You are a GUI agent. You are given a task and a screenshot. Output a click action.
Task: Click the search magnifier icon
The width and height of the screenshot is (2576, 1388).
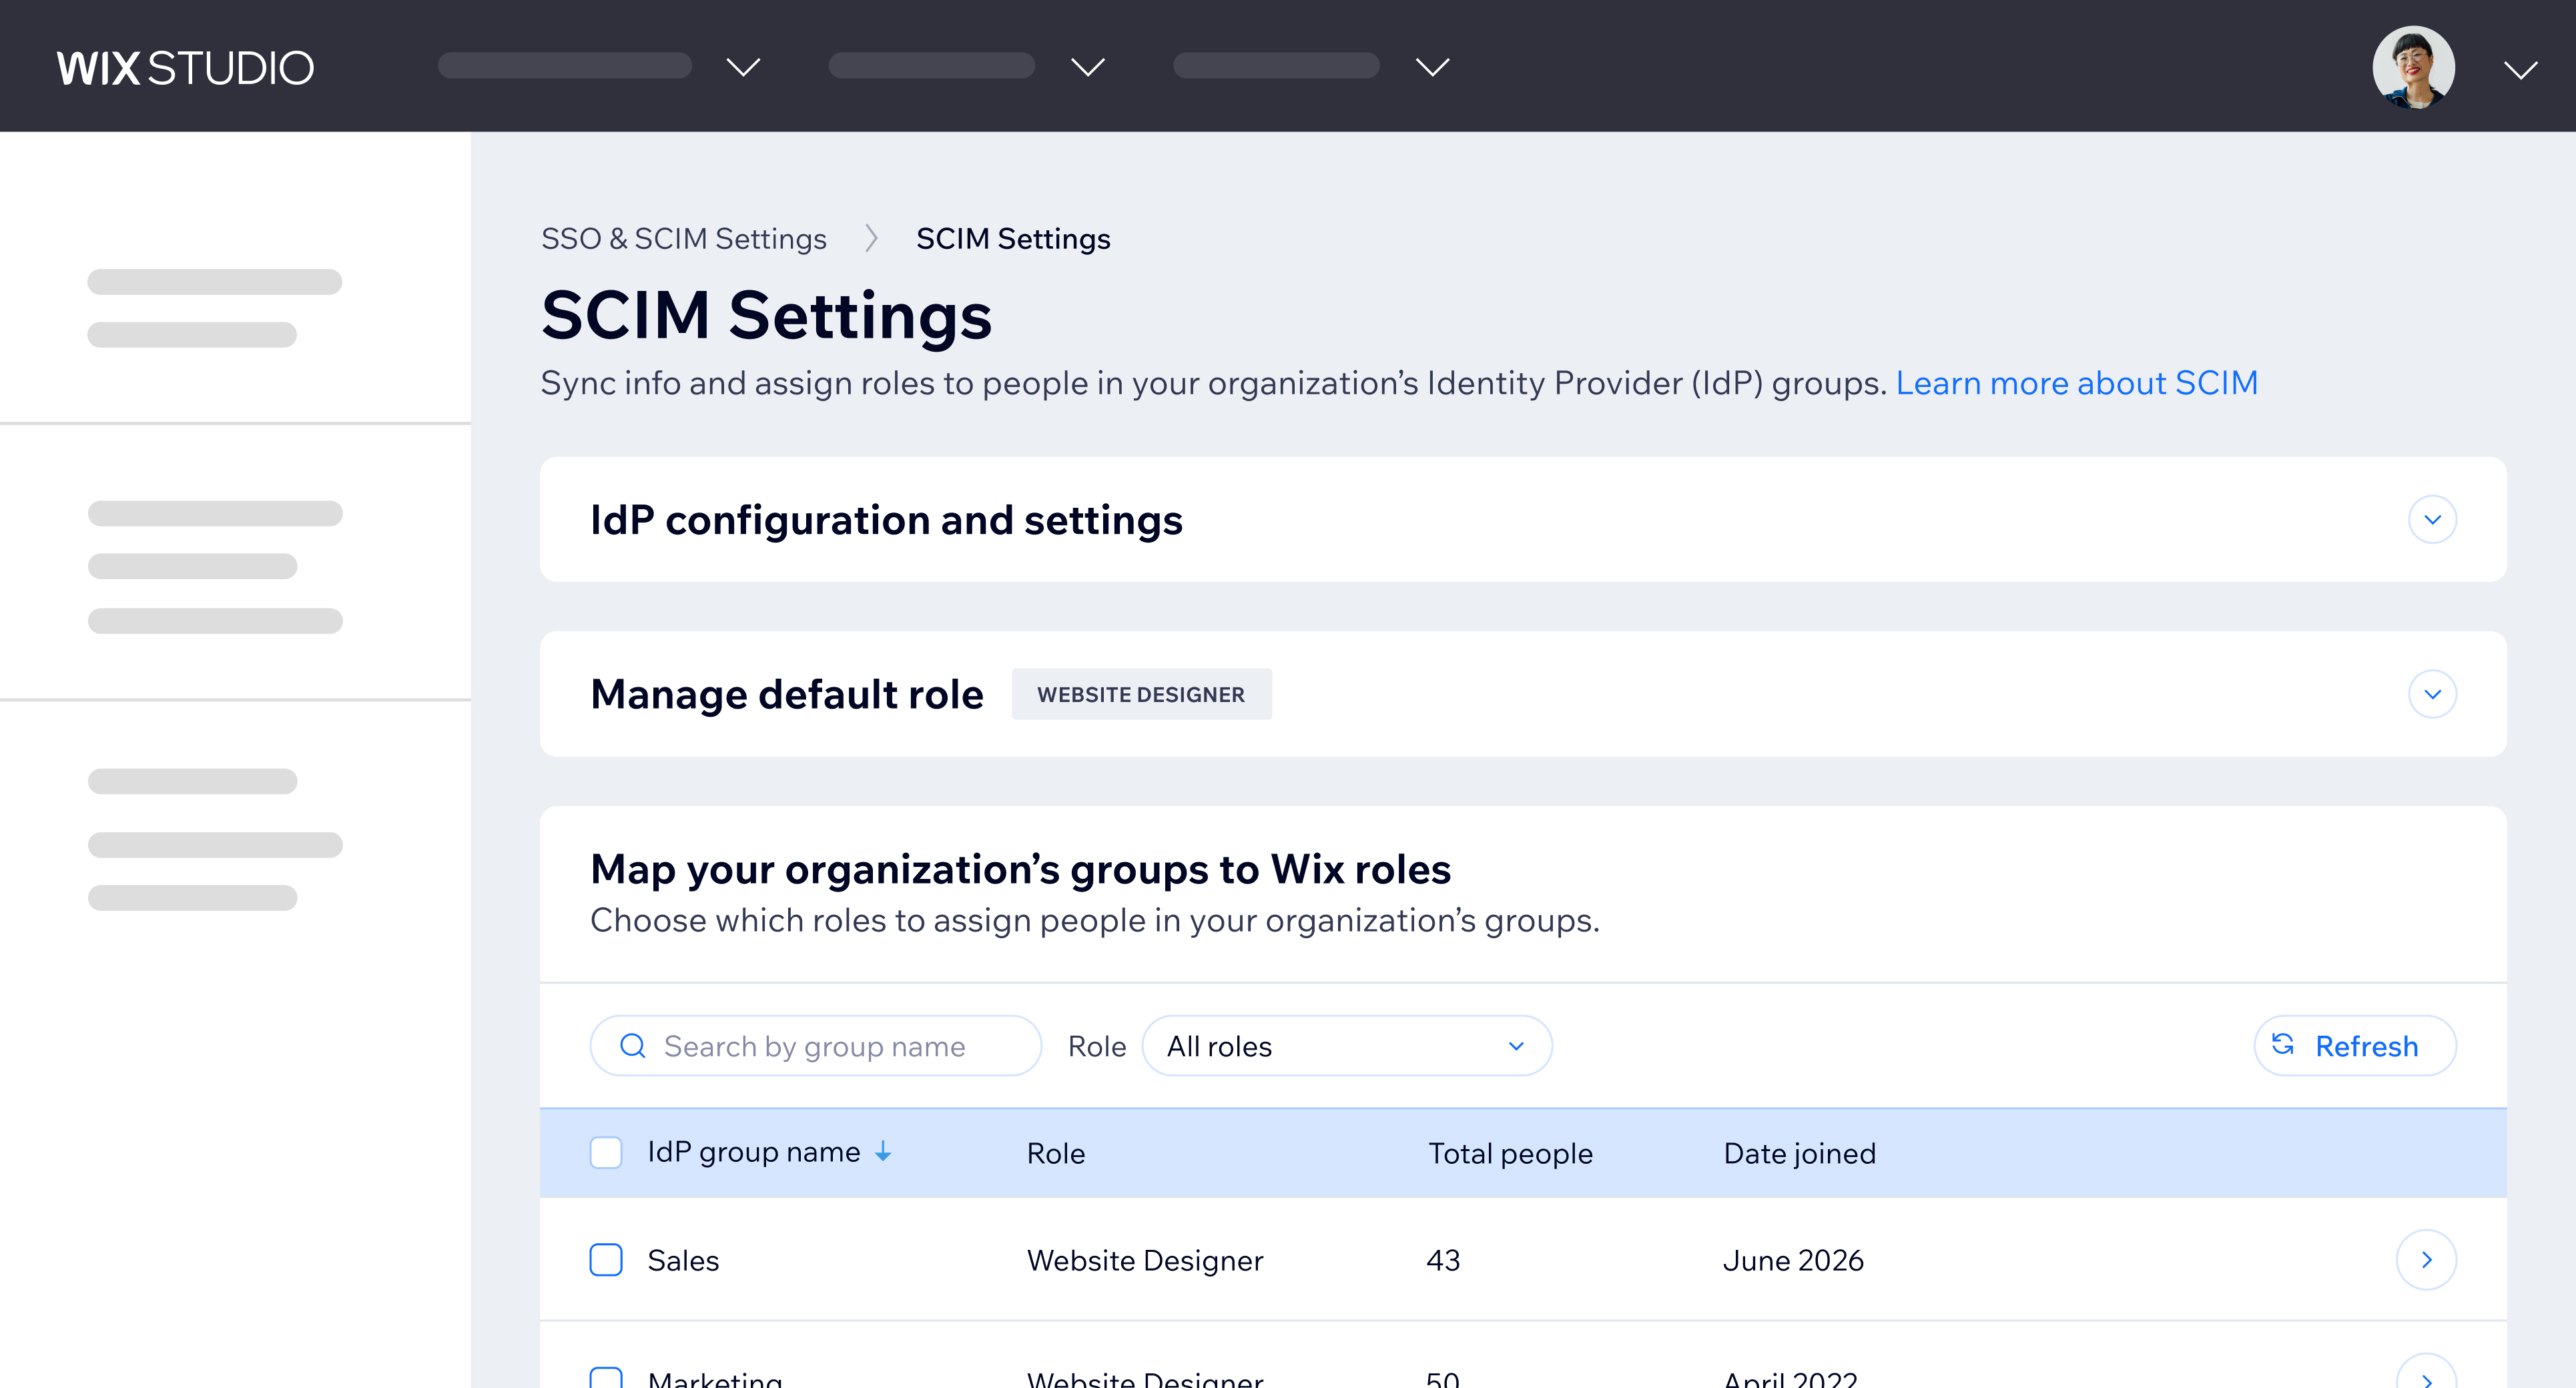pyautogui.click(x=633, y=1046)
